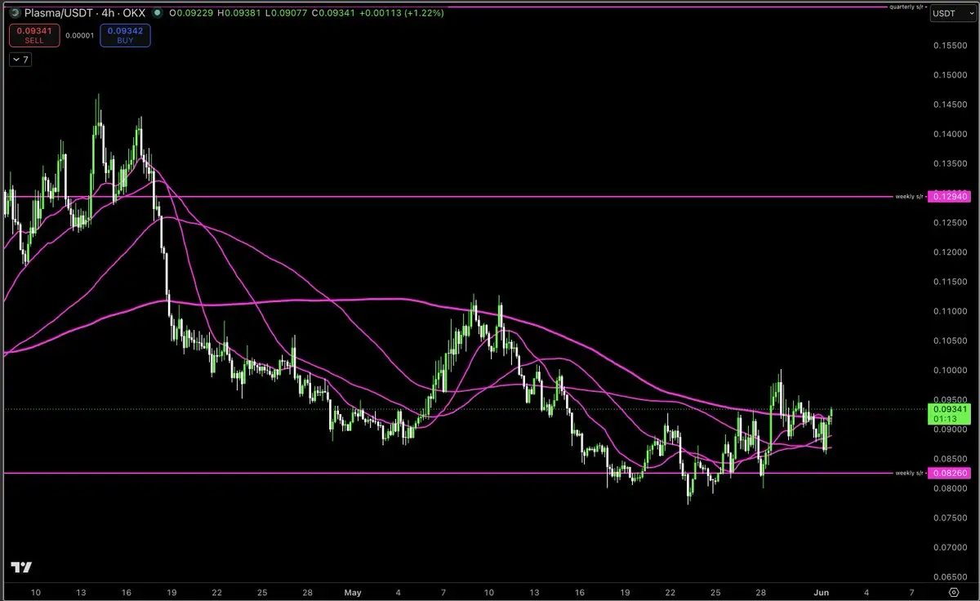Click the blue BUY 0.09342 button
The width and height of the screenshot is (980, 601).
click(125, 35)
